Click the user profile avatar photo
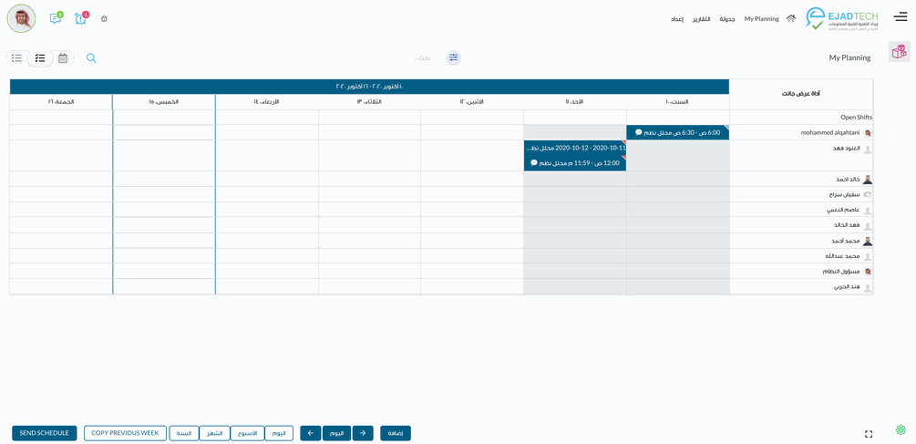The width and height of the screenshot is (916, 444). coord(21,18)
